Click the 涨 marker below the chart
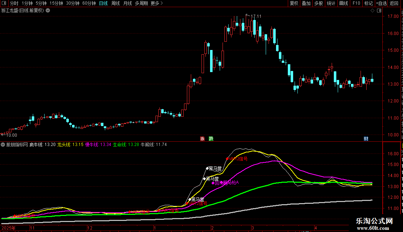Screen dimensions: 403x232 pyautogui.click(x=202, y=138)
